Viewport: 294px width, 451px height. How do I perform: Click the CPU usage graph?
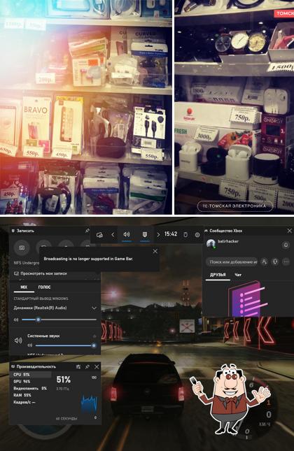click(90, 404)
